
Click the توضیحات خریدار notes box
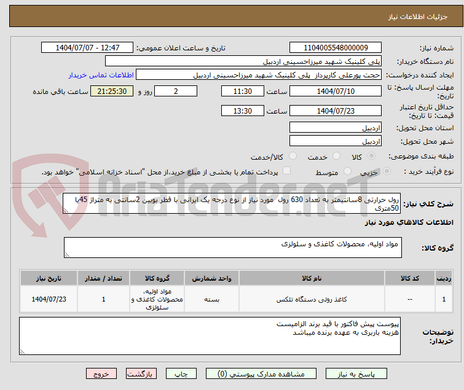(210, 336)
